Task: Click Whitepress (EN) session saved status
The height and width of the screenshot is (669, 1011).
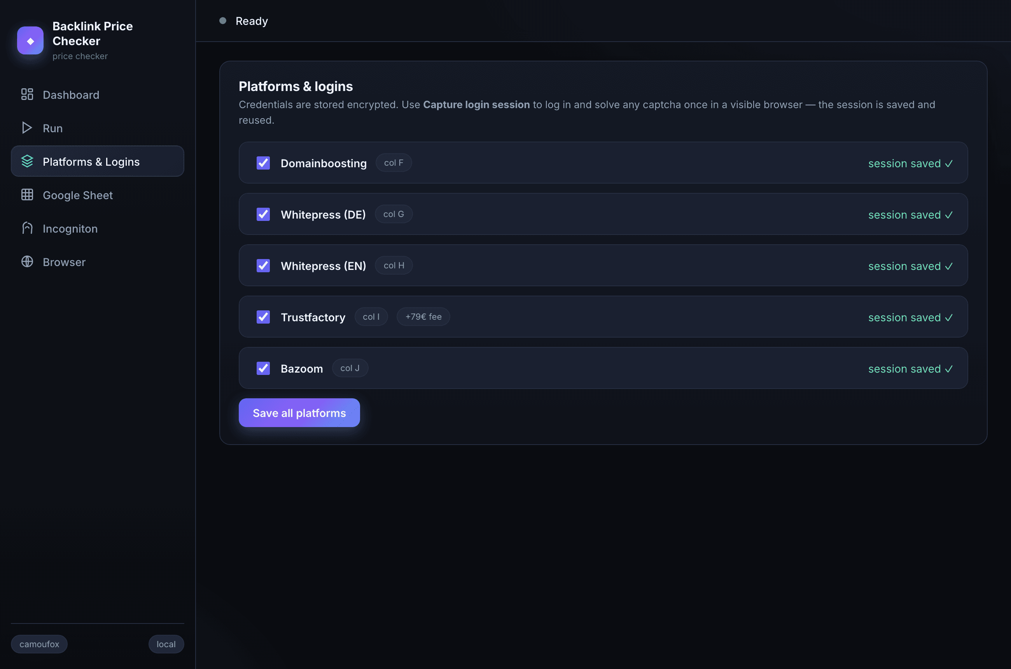Action: [x=910, y=266]
